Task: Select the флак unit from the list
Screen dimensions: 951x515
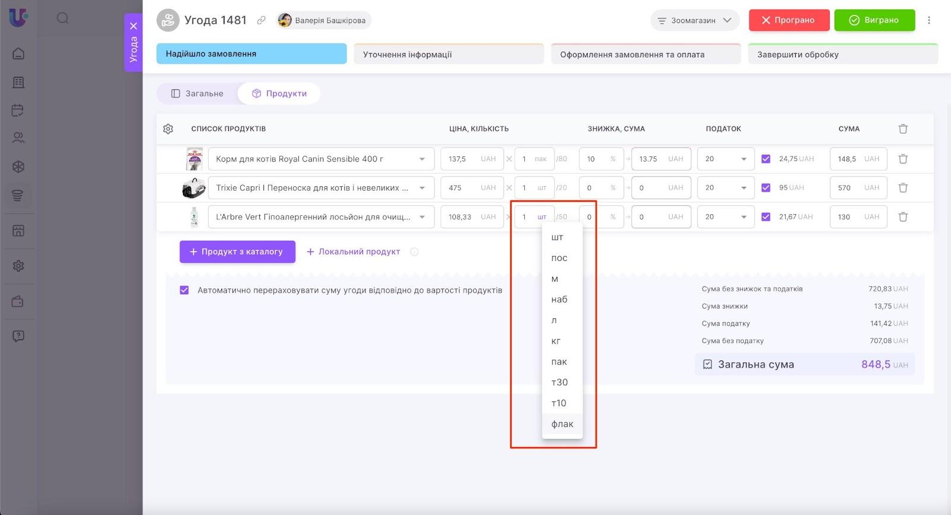Action: click(562, 424)
